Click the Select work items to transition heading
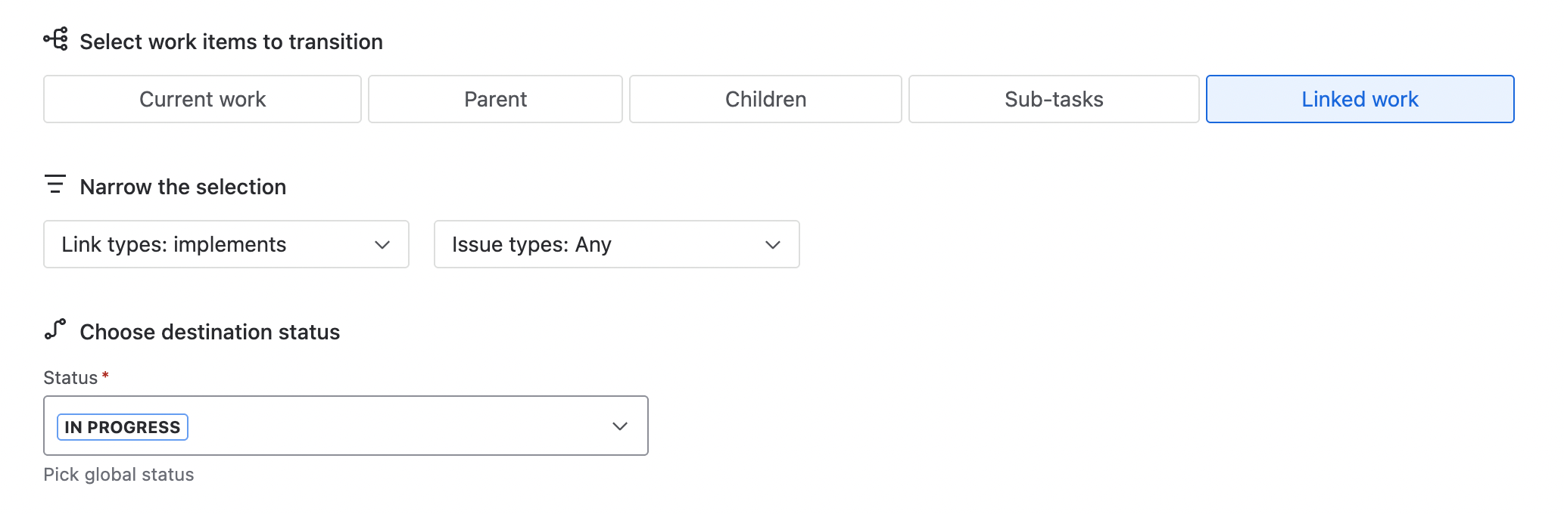Viewport: 1564px width, 514px height. [x=231, y=42]
